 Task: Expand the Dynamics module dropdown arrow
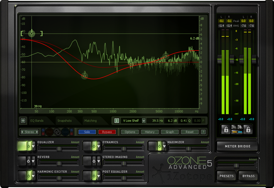click(x=99, y=146)
